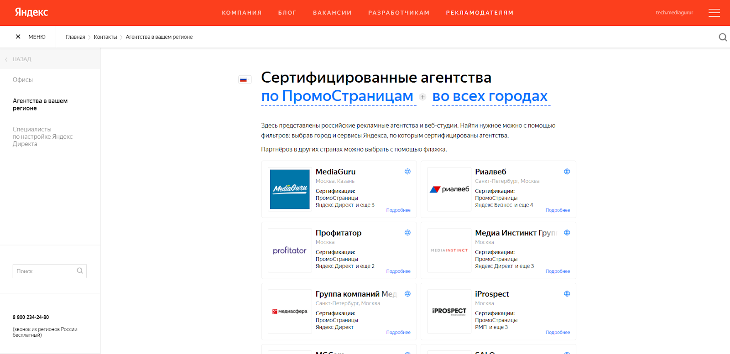Open Риалвеб website globe icon
Viewport: 730px width, 354px height.
pos(567,172)
